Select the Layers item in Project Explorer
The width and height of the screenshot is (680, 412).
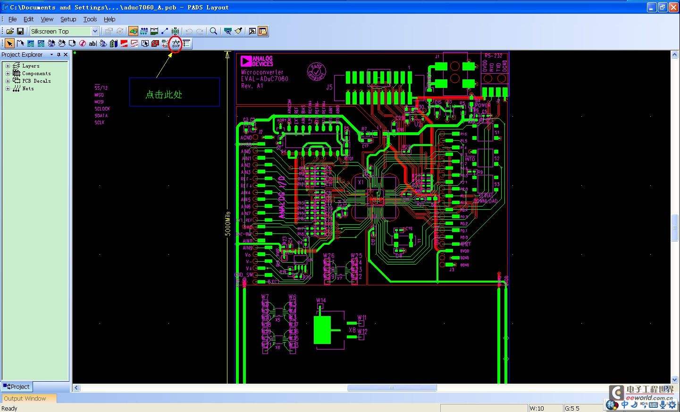click(31, 66)
